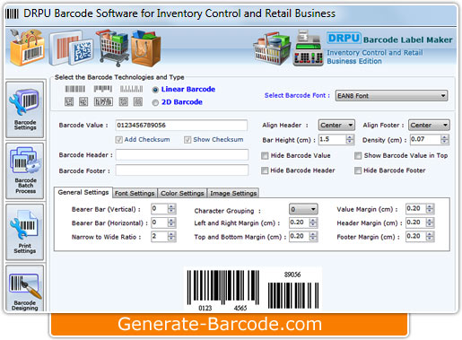Open the Image Settings tab
462x340 pixels.
click(x=233, y=193)
